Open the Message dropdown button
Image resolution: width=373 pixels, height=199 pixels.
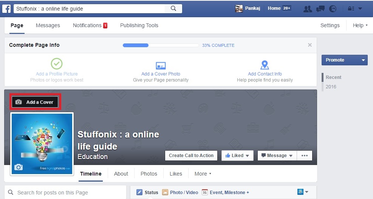pyautogui.click(x=277, y=156)
